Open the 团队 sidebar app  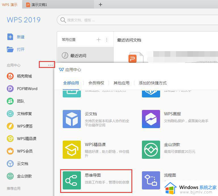pyautogui.click(x=16, y=101)
